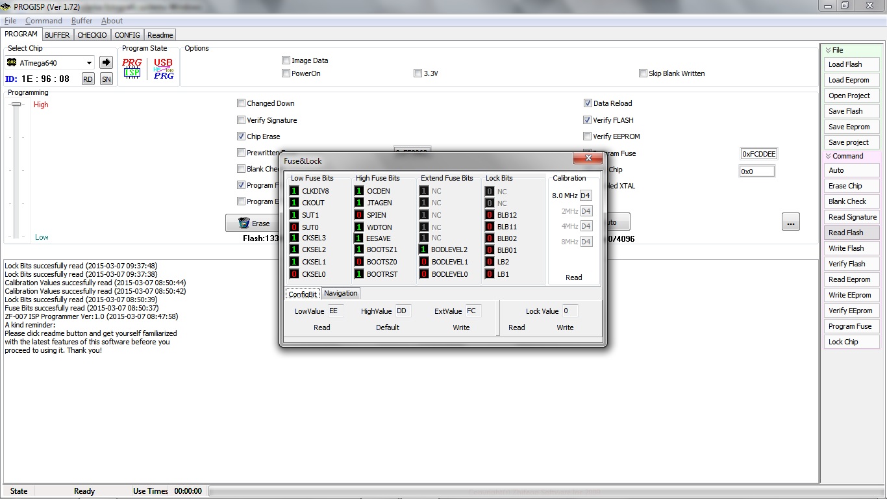Toggle the SPIEN fuse bit

point(359,215)
